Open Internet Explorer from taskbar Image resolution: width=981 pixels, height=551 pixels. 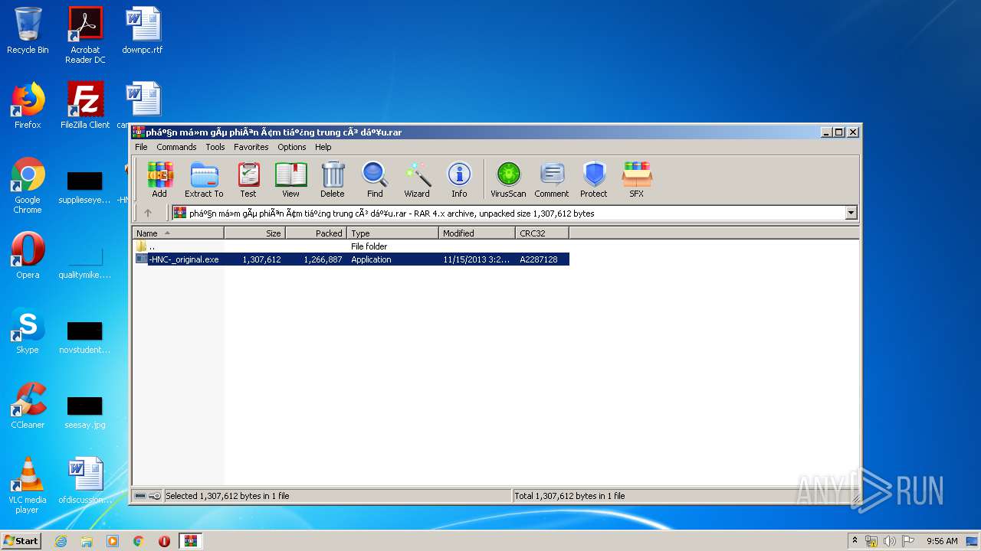pyautogui.click(x=61, y=541)
